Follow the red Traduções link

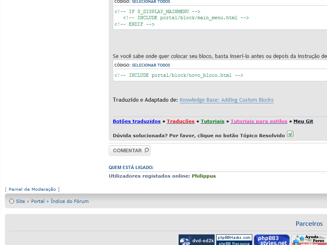(181, 121)
